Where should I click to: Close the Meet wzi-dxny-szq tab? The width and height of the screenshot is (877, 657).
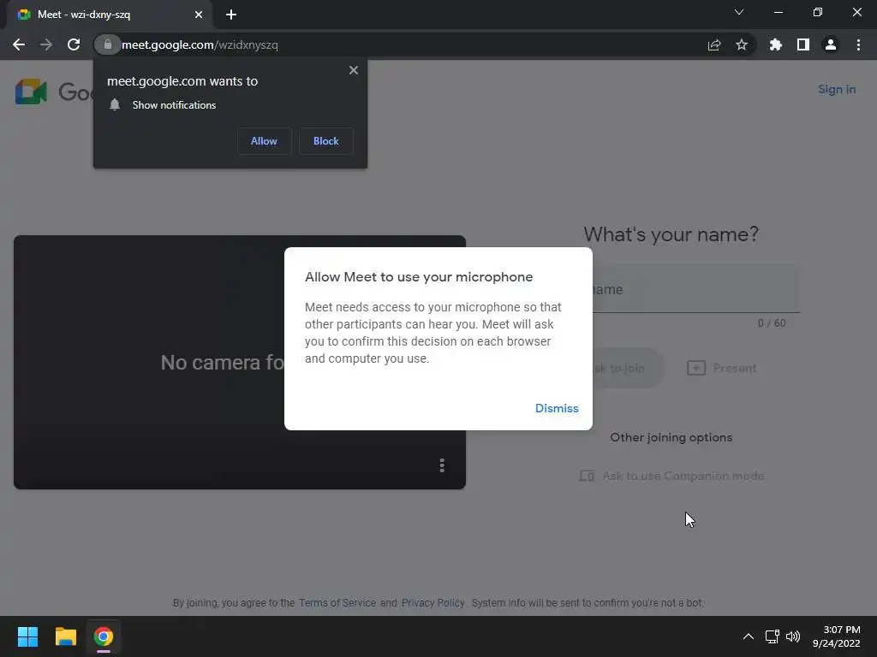click(x=199, y=15)
